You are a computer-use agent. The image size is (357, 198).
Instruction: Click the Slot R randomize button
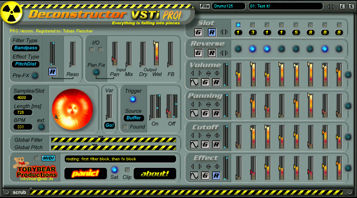coord(212,32)
